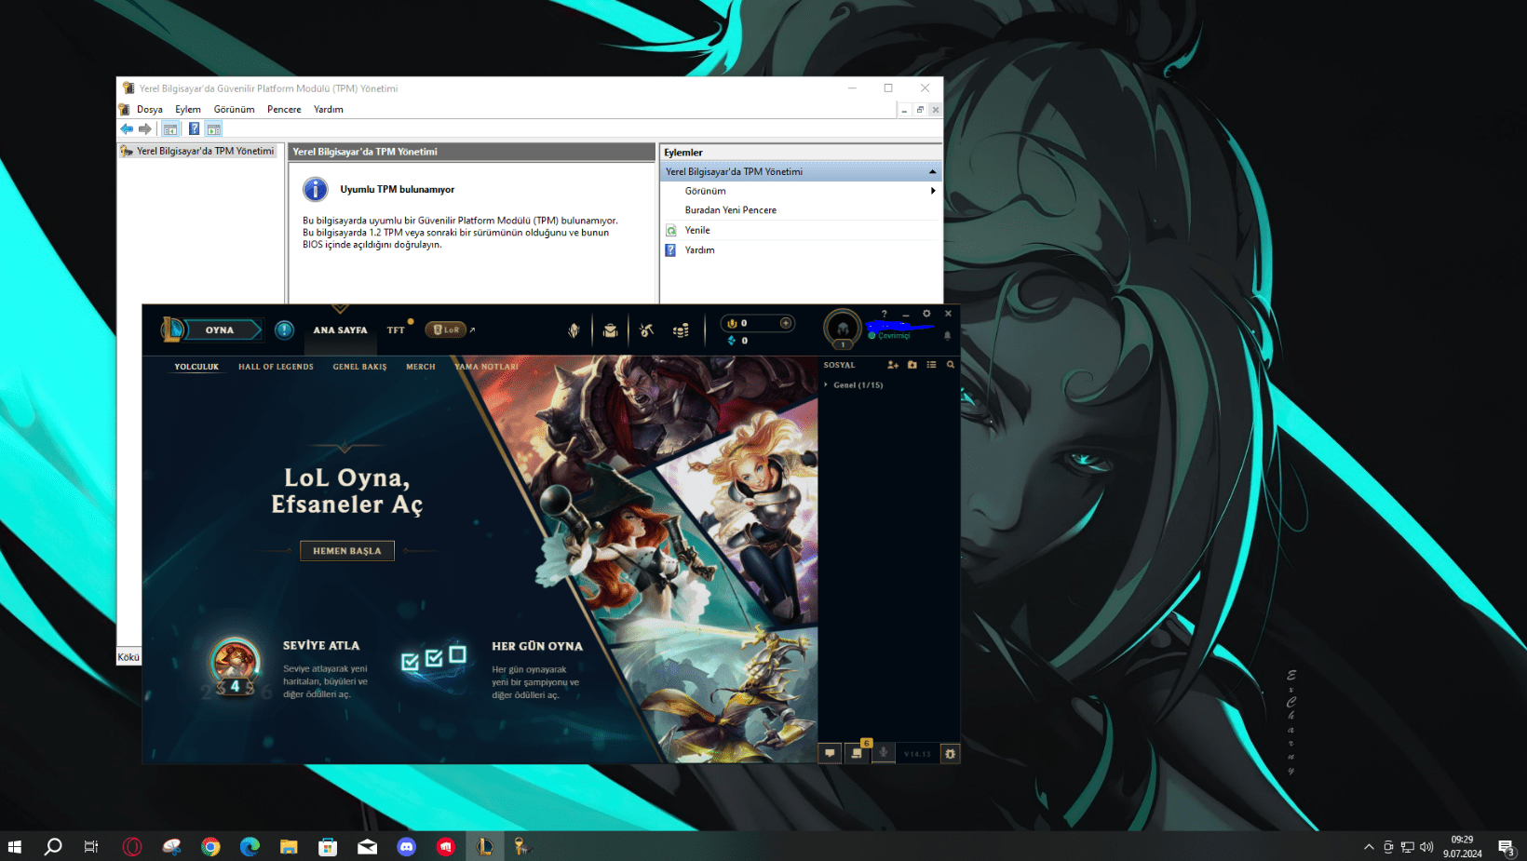1527x861 pixels.
Task: Open the crafting hammer icon
Action: tap(646, 330)
